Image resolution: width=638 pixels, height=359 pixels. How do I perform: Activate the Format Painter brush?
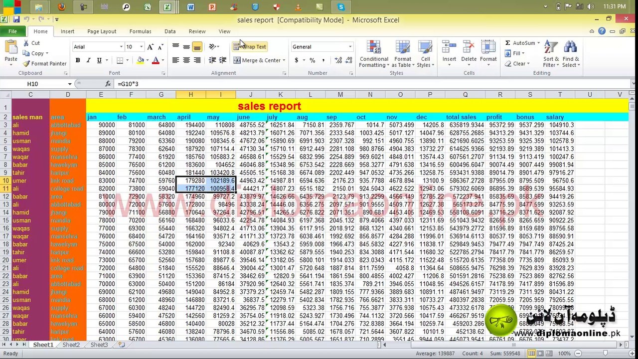(x=44, y=63)
